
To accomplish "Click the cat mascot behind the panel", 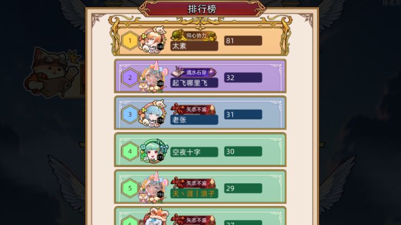I will [x=52, y=72].
